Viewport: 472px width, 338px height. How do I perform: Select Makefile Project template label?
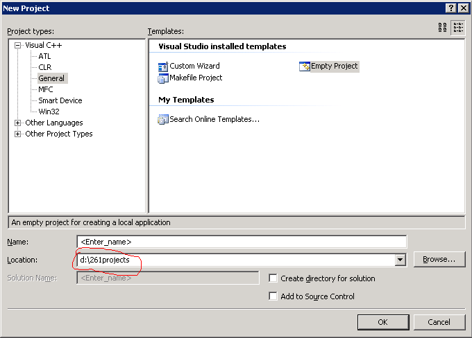[196, 78]
